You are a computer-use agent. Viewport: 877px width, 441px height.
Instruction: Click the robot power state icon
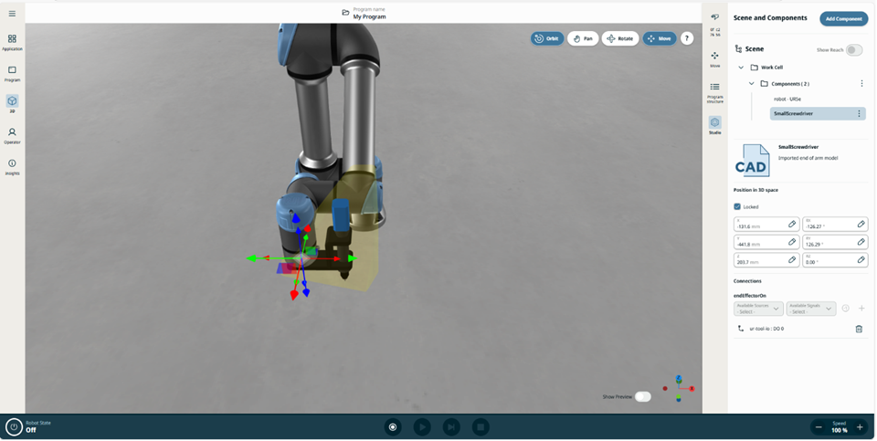point(14,426)
